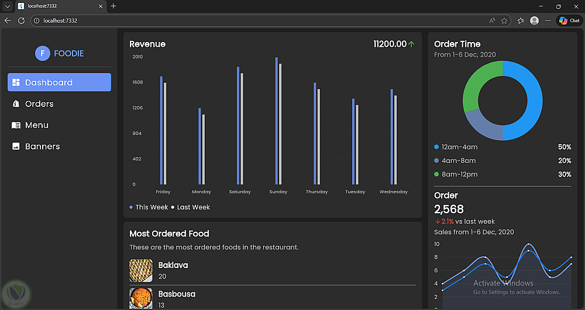This screenshot has height=310, width=585.
Task: Click the Banners image icon
Action: (16, 147)
